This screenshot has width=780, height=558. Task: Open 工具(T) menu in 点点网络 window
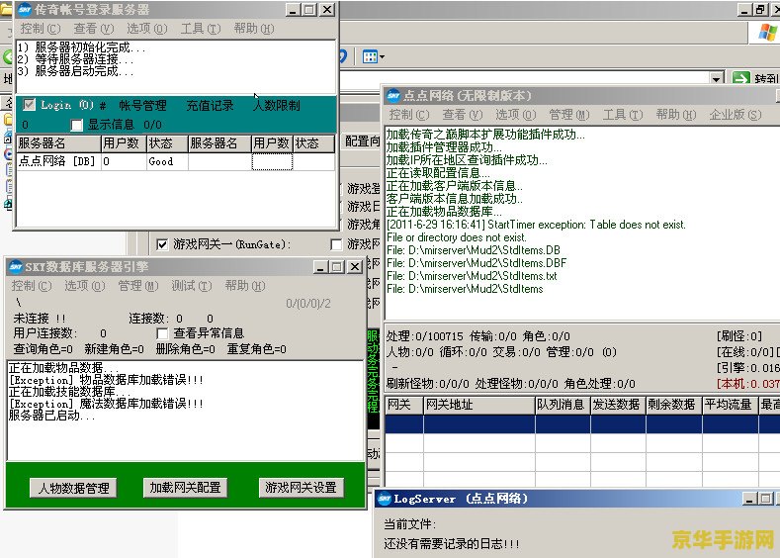(x=622, y=115)
